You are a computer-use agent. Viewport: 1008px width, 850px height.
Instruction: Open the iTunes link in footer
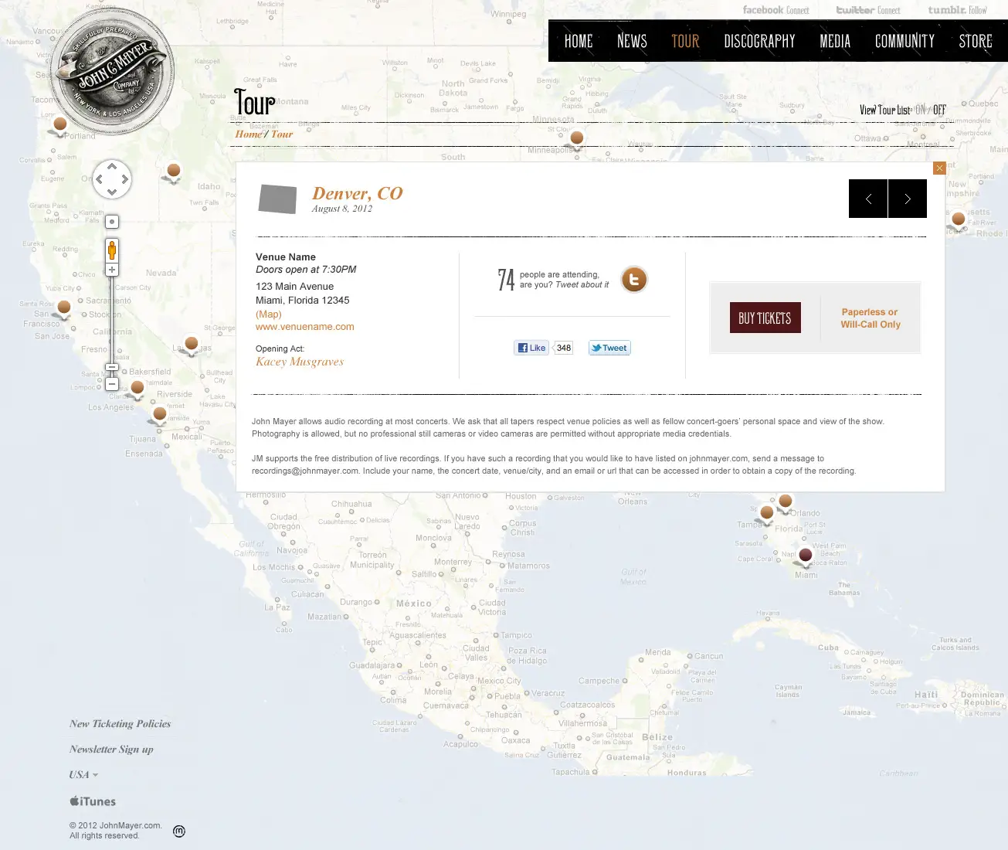[93, 801]
